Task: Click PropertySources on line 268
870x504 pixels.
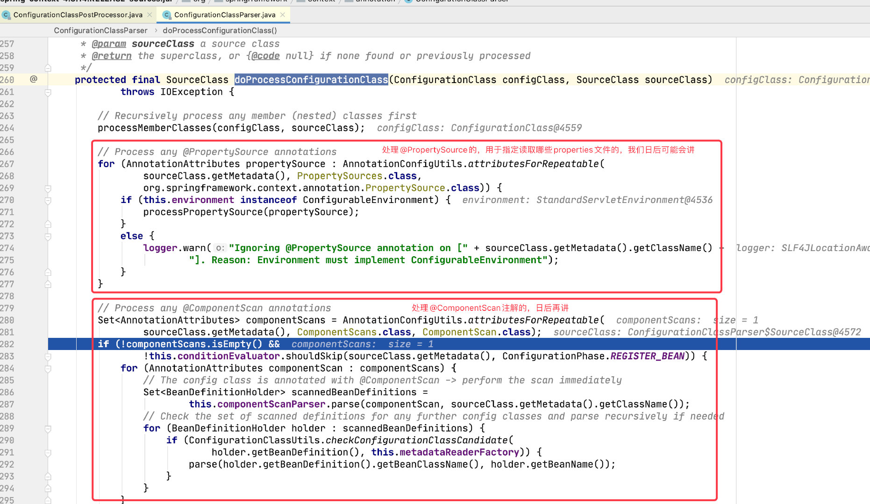Action: [340, 176]
